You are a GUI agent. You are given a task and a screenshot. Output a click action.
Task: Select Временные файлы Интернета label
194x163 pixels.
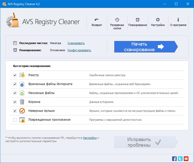tap(50, 84)
